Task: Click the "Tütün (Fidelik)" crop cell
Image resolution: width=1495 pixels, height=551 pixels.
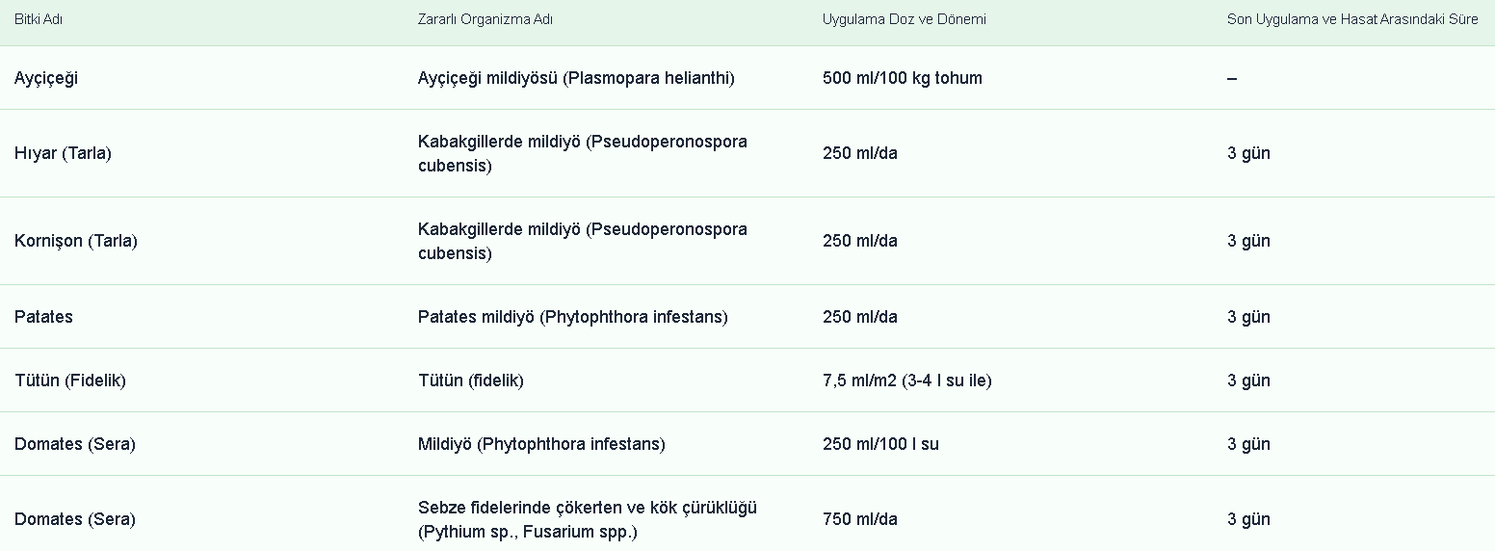Action: (x=70, y=380)
